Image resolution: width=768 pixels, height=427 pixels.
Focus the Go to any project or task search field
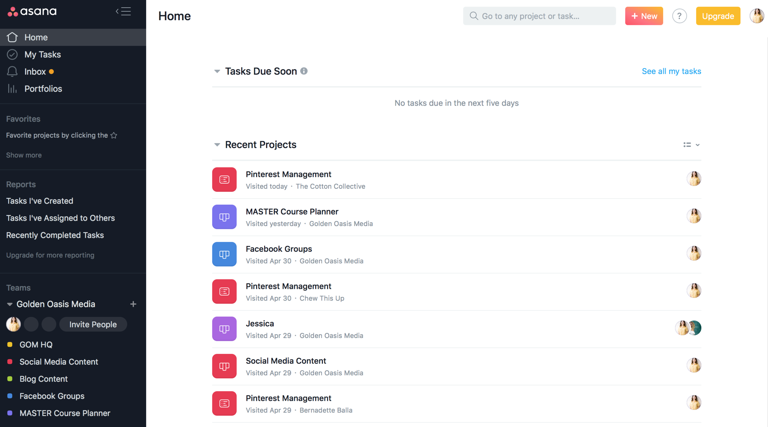tap(539, 16)
